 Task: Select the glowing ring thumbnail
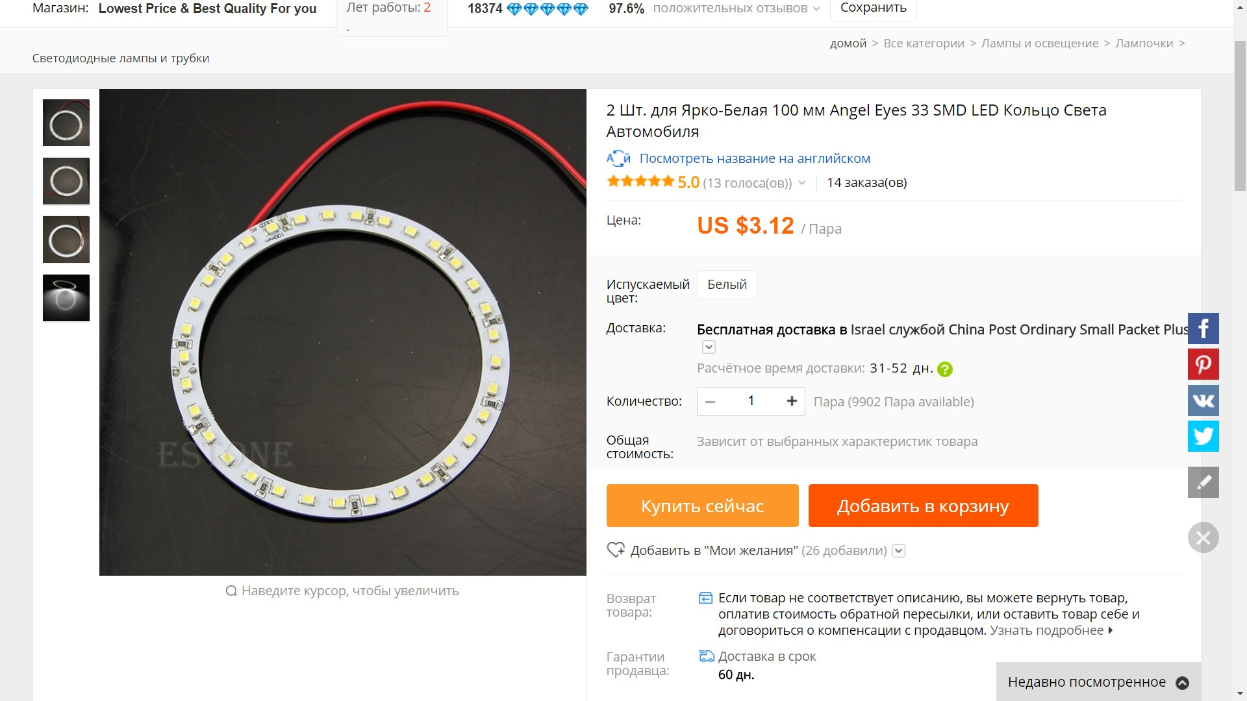(66, 298)
